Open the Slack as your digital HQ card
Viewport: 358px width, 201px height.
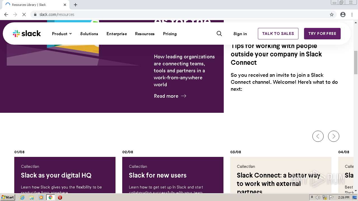click(x=65, y=175)
